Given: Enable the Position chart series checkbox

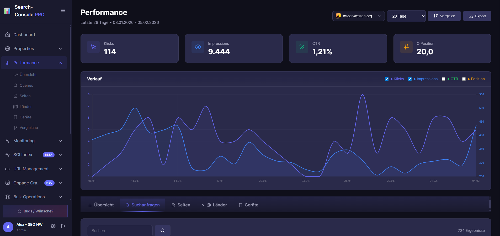Looking at the screenshot, I should tap(464, 79).
